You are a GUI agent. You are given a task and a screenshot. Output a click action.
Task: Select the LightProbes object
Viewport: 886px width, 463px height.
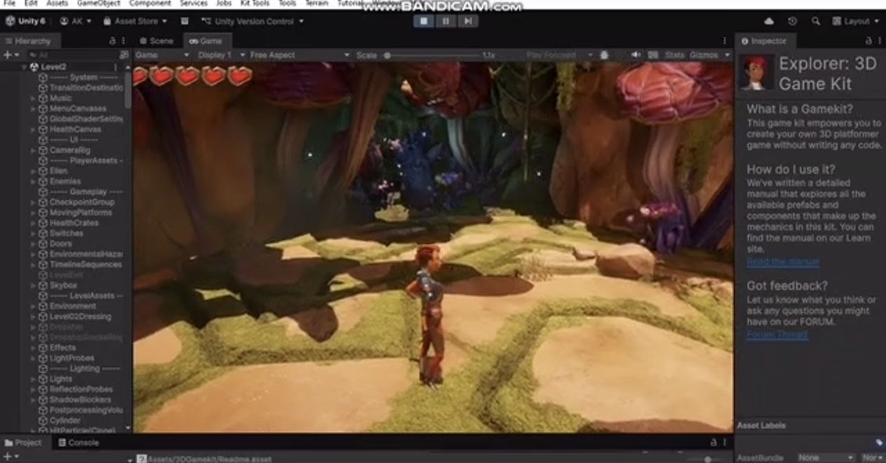click(71, 358)
